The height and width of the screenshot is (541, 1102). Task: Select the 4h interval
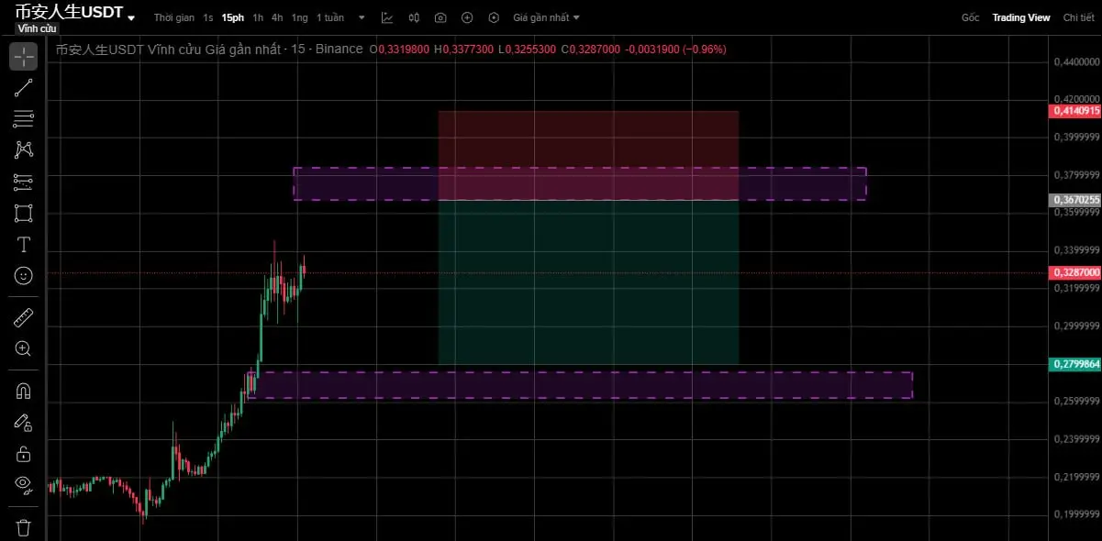coord(277,17)
